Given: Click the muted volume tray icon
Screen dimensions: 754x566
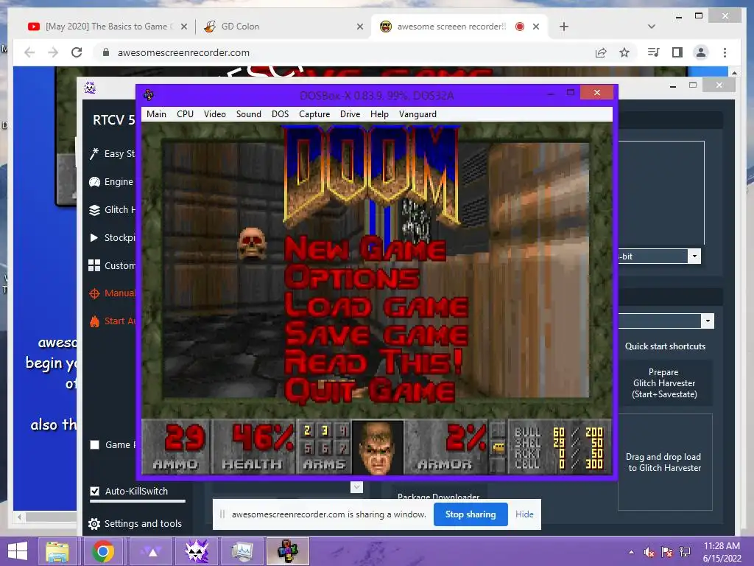Looking at the screenshot, I should click(649, 552).
